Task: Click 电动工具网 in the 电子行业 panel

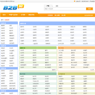Action: pos(48,93)
